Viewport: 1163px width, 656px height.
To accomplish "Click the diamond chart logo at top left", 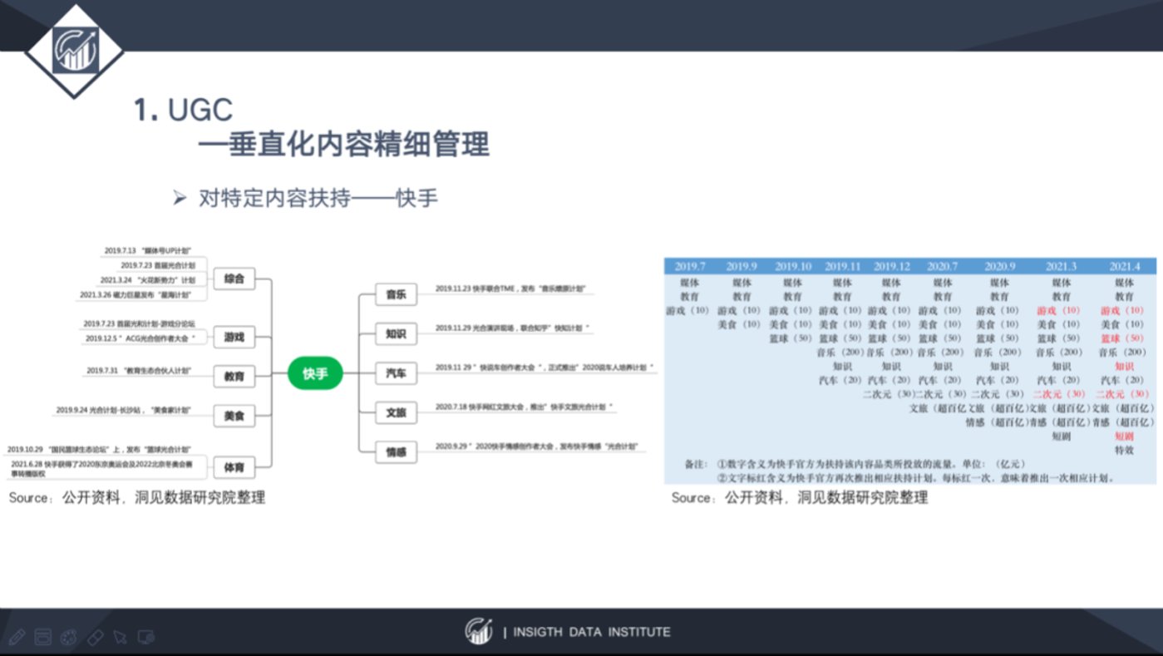I will click(x=75, y=52).
